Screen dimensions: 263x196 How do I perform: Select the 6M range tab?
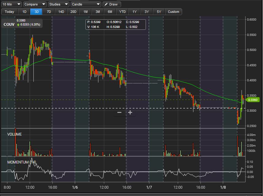tap(110, 12)
